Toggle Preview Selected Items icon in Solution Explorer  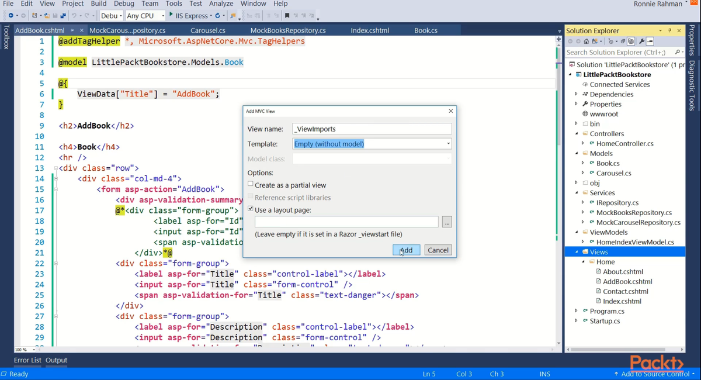(x=650, y=42)
